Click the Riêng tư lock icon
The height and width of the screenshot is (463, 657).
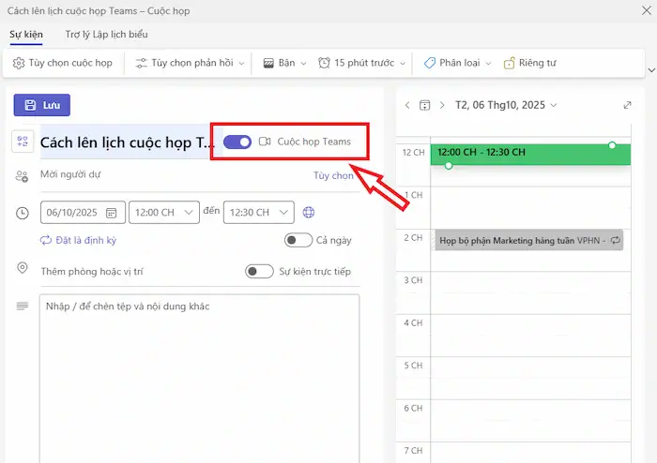coord(510,63)
